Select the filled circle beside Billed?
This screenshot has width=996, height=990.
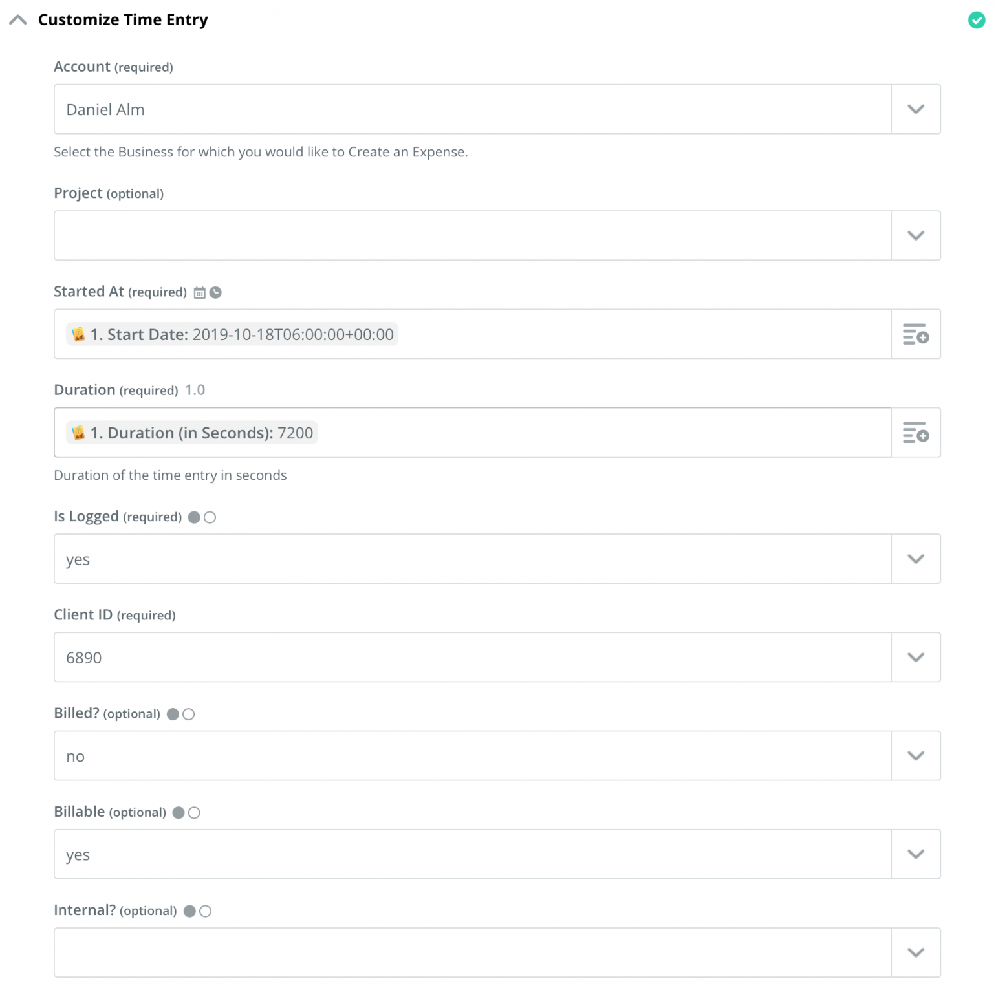pos(172,714)
